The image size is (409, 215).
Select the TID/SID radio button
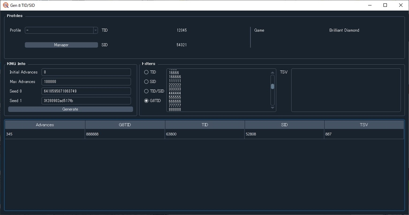coord(146,91)
